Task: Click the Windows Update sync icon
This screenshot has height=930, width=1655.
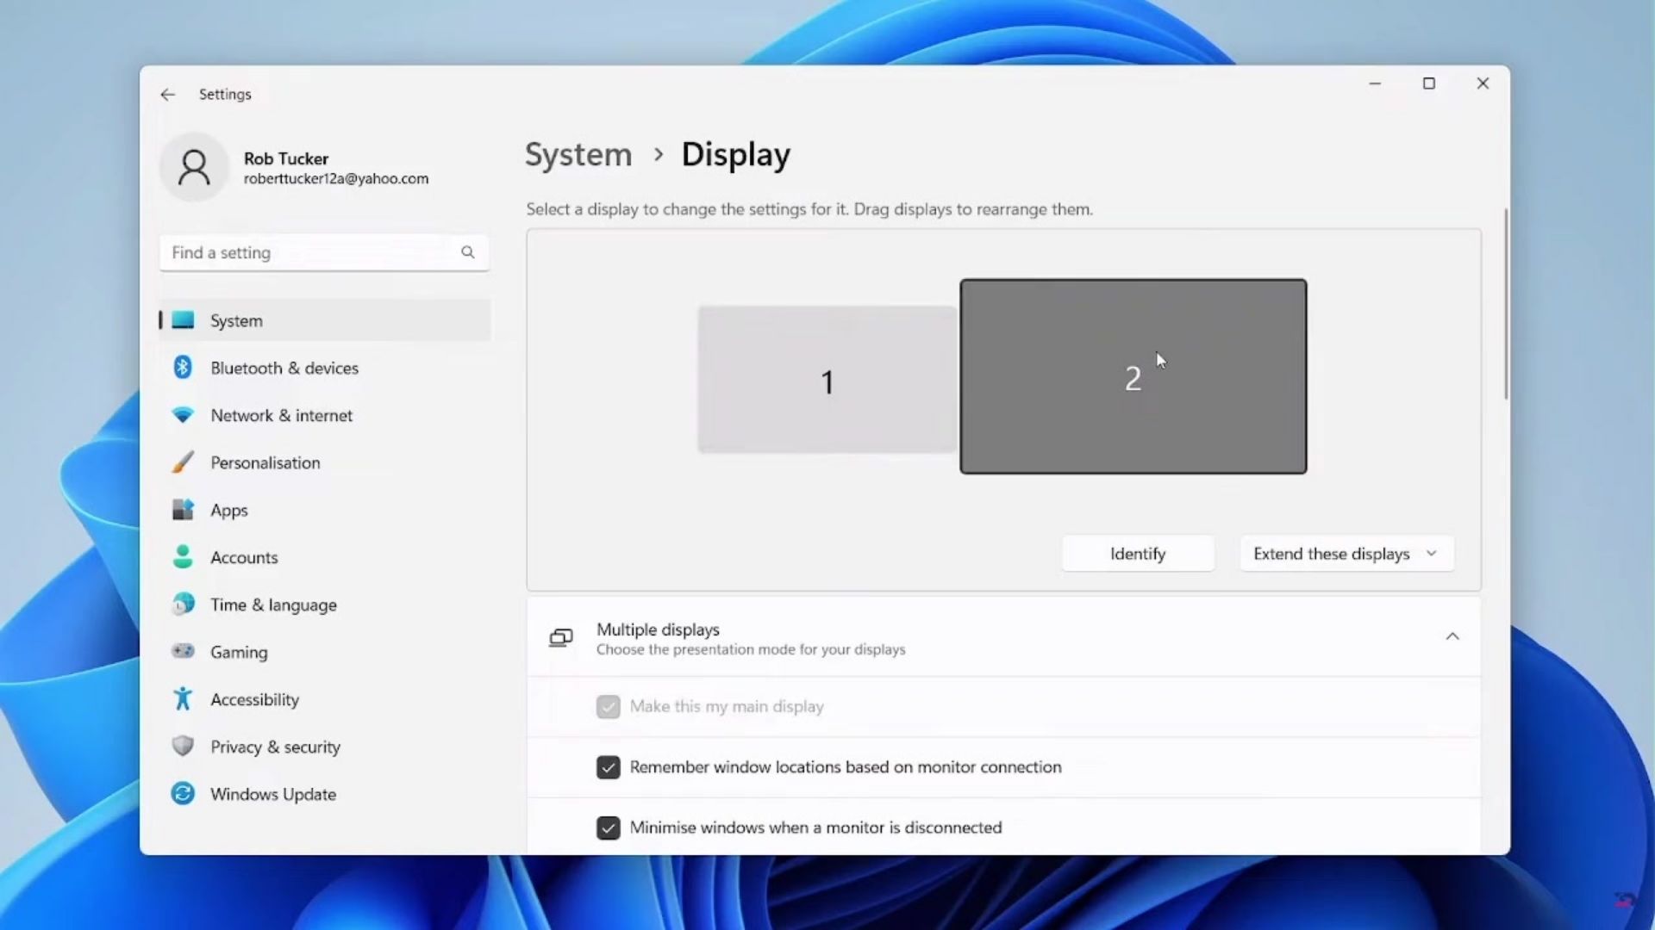Action: [183, 793]
